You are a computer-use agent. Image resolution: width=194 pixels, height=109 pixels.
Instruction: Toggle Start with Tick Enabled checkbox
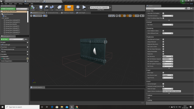click(163, 13)
